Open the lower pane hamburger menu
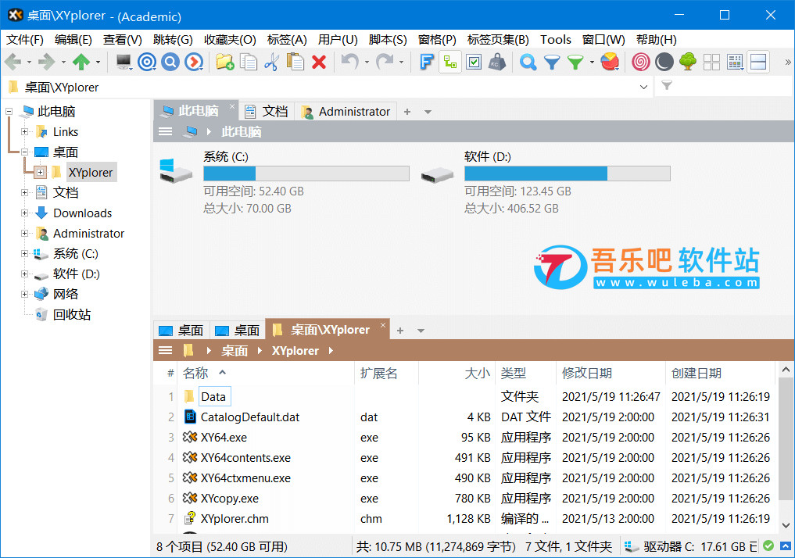Screen dimensions: 795x558 tap(165, 351)
